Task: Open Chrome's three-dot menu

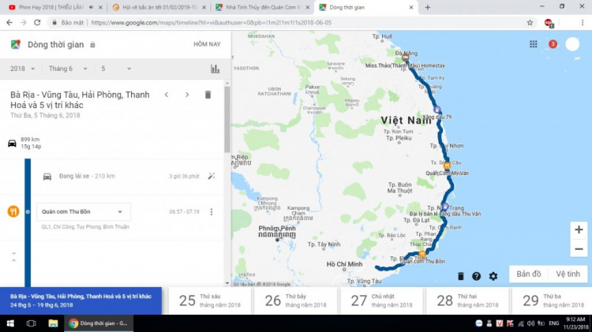Action: pos(583,23)
